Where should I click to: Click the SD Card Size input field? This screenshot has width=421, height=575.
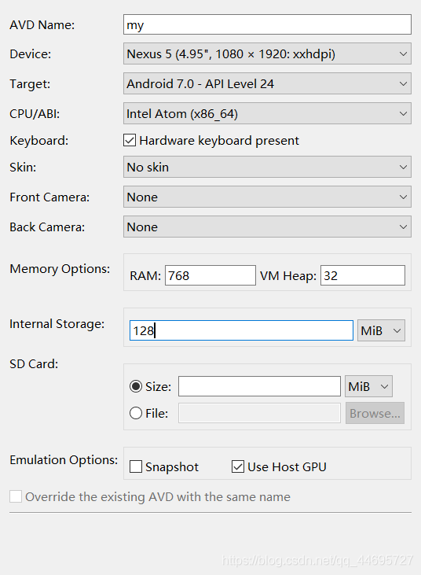point(259,386)
